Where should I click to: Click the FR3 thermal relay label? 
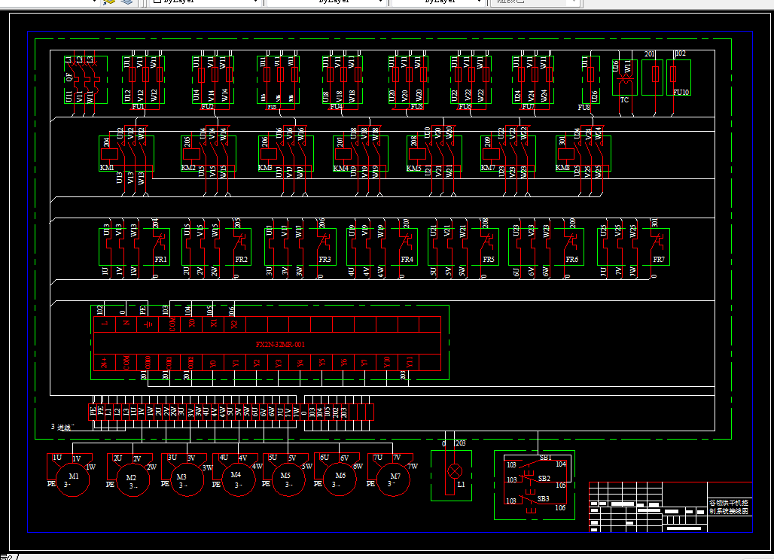pos(325,259)
